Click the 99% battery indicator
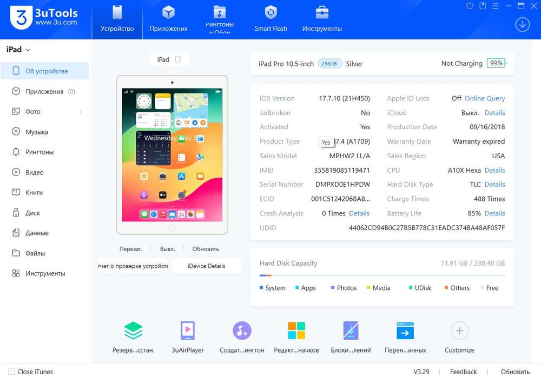541x378 pixels. click(x=496, y=63)
